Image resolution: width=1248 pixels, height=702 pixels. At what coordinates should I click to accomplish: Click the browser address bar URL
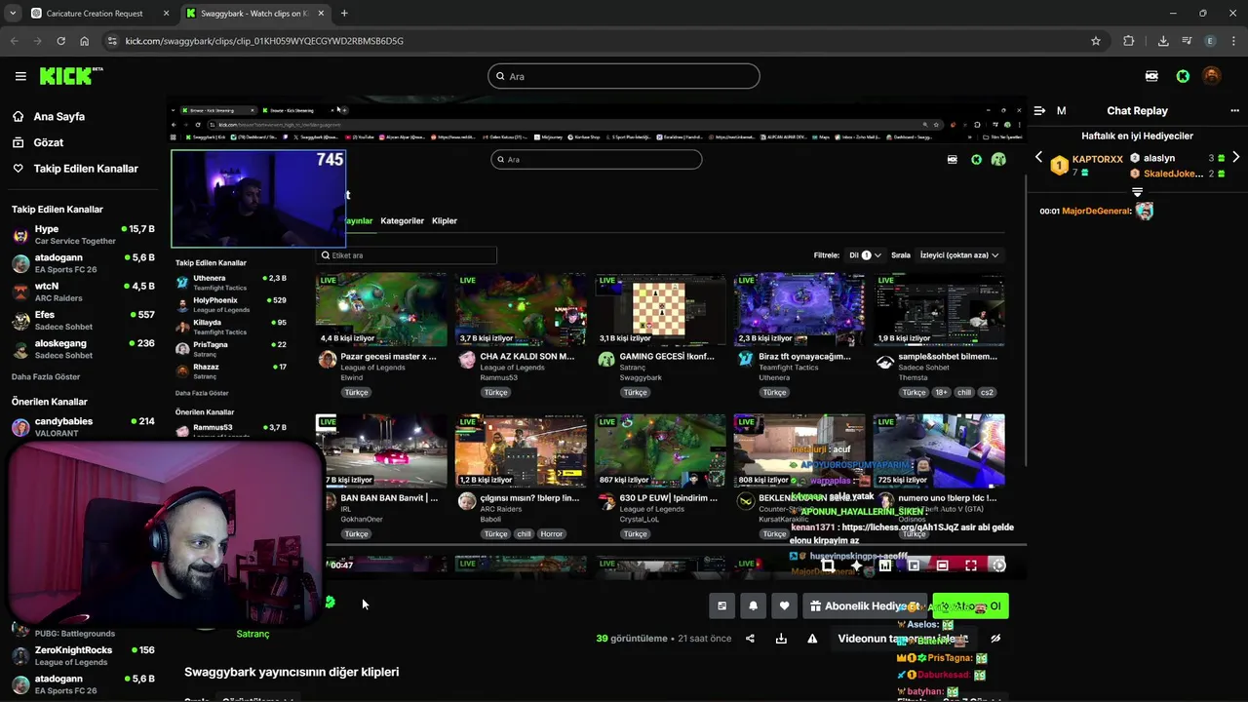pyautogui.click(x=264, y=41)
